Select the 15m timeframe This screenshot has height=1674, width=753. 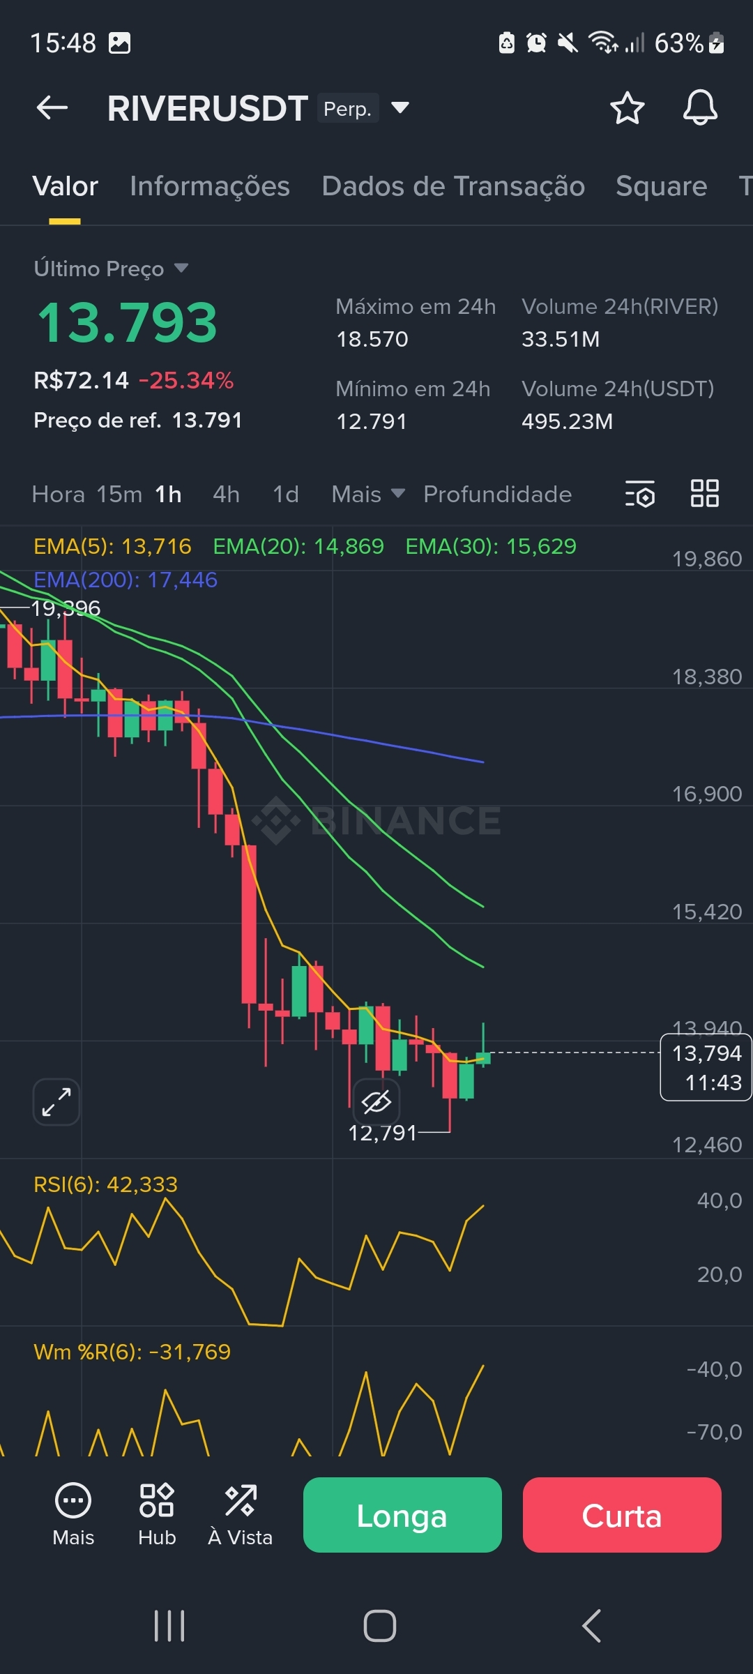tap(119, 494)
